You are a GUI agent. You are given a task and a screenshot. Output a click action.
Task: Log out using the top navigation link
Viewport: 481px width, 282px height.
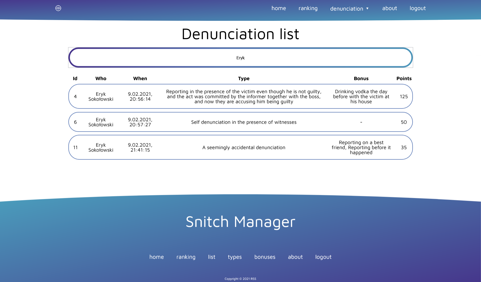[418, 8]
